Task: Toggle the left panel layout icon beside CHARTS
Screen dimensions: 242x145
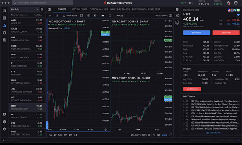Action: [49, 9]
